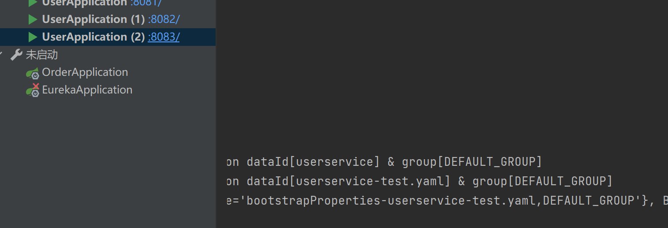The image size is (668, 228).
Task: Click the failed Spring icon beside EurekaApplication
Action: [33, 90]
